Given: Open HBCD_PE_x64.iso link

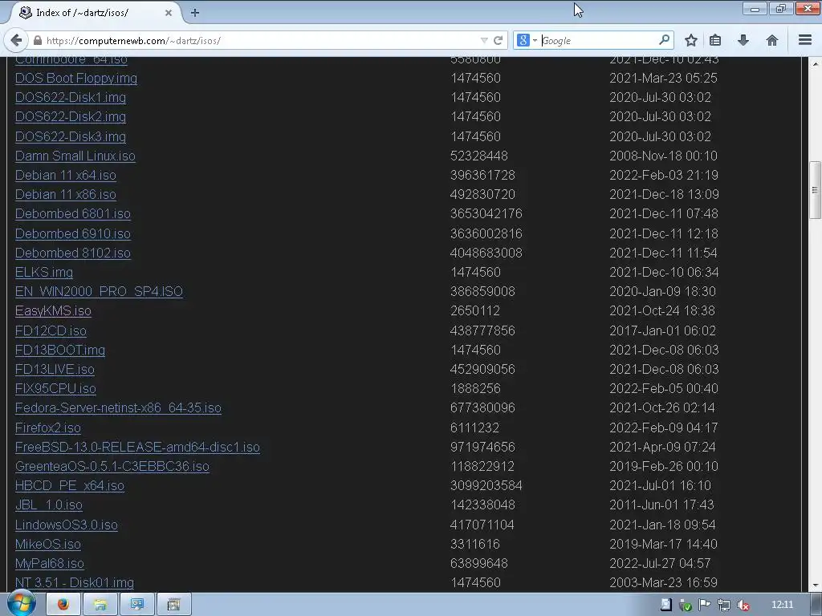Looking at the screenshot, I should [x=70, y=485].
